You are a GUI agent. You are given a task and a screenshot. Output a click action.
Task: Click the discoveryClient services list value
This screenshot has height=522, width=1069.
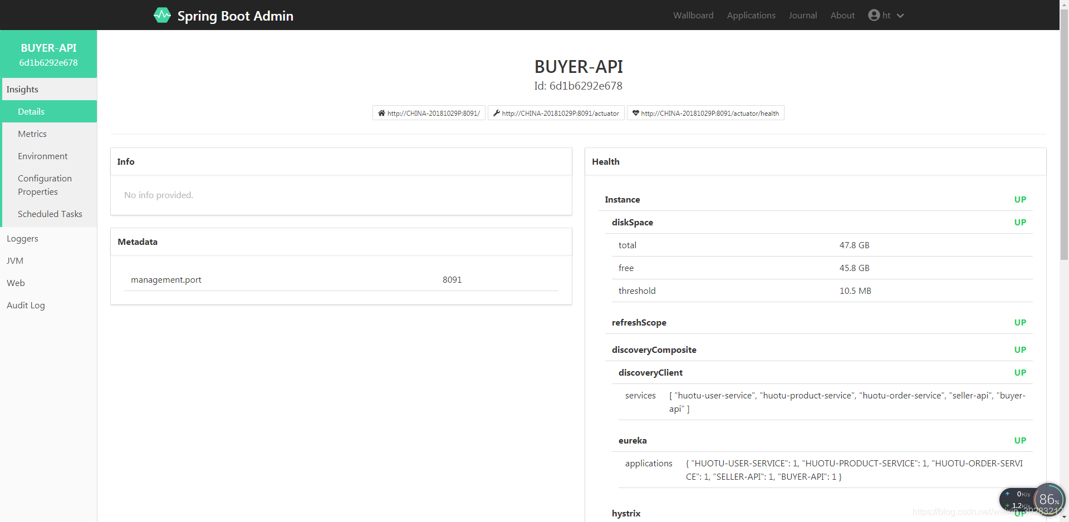(x=847, y=402)
